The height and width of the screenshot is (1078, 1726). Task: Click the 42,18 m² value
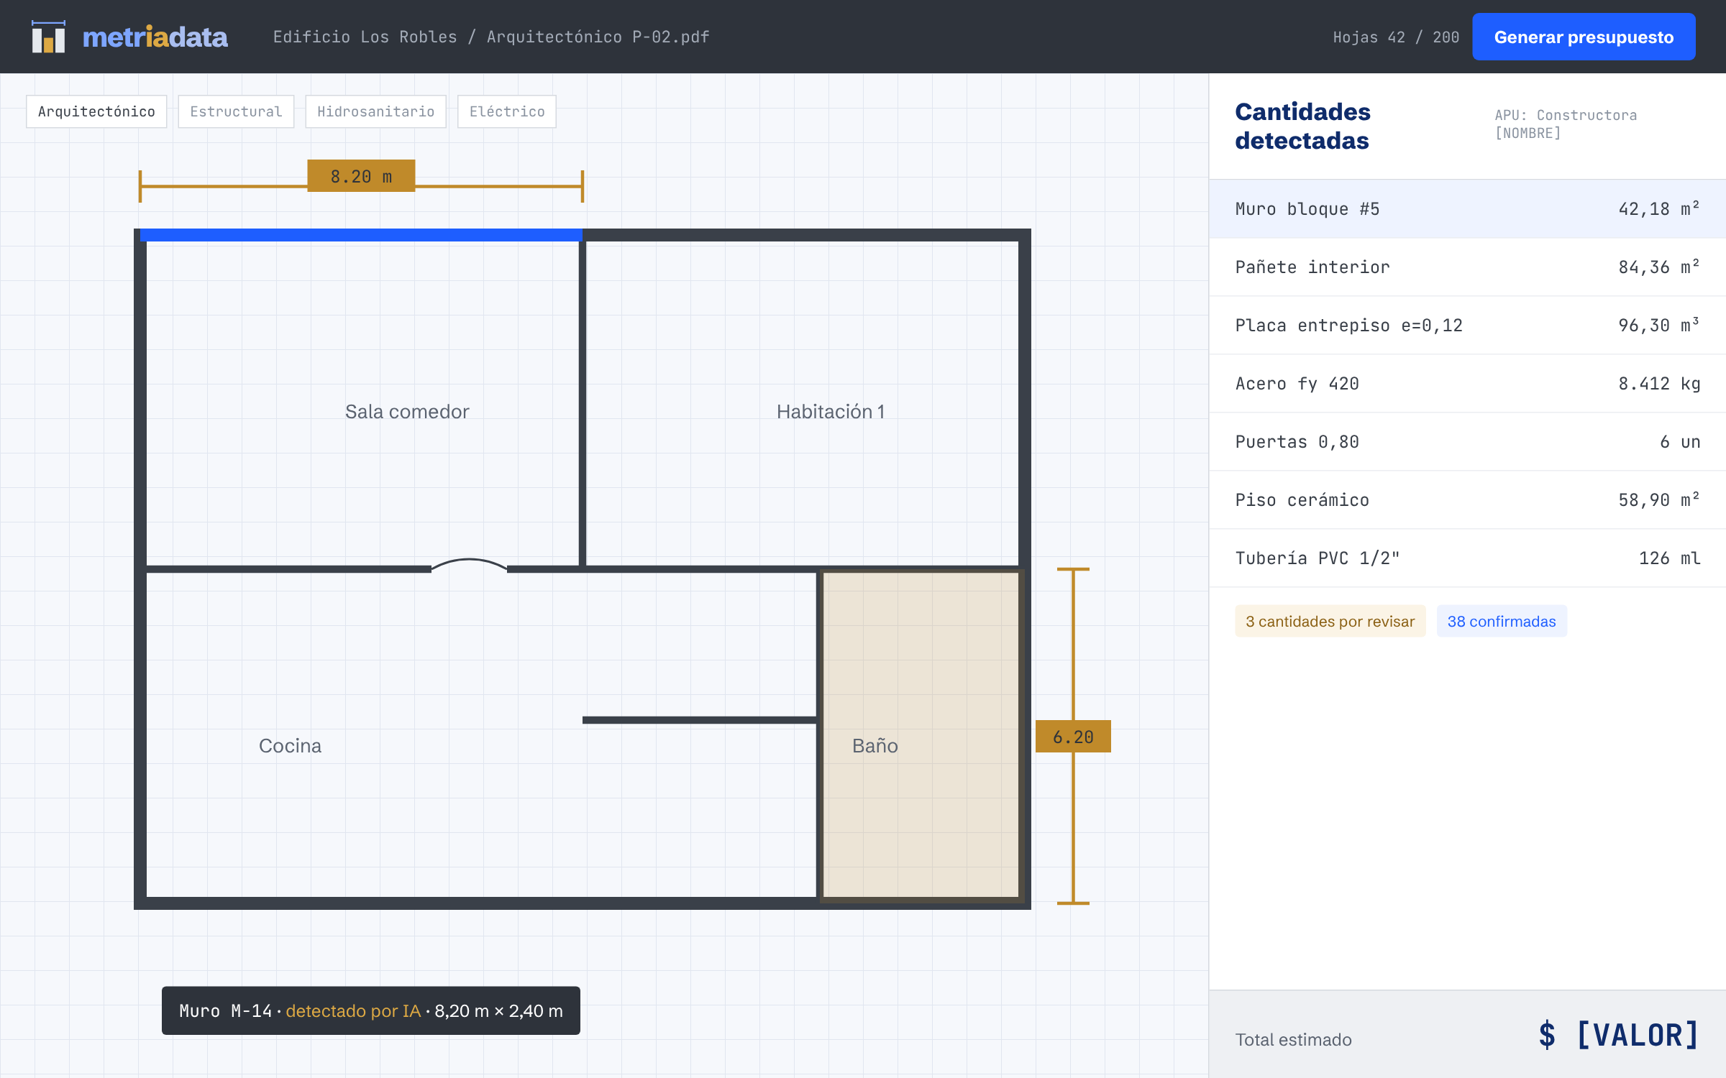[x=1659, y=208]
